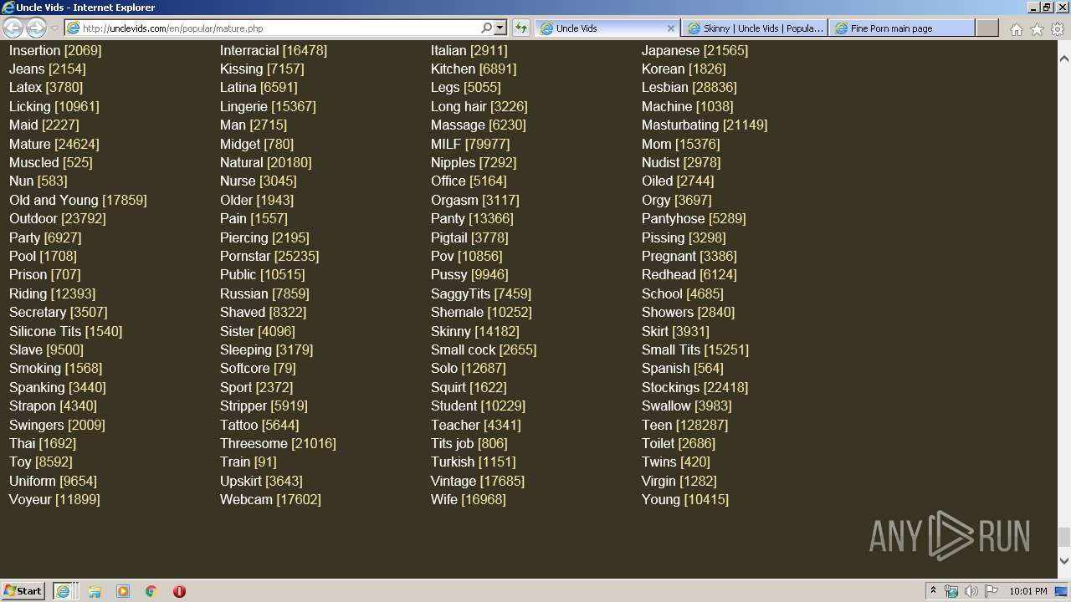Image resolution: width=1071 pixels, height=602 pixels.
Task: Show hidden system tray icons
Action: pos(933,591)
